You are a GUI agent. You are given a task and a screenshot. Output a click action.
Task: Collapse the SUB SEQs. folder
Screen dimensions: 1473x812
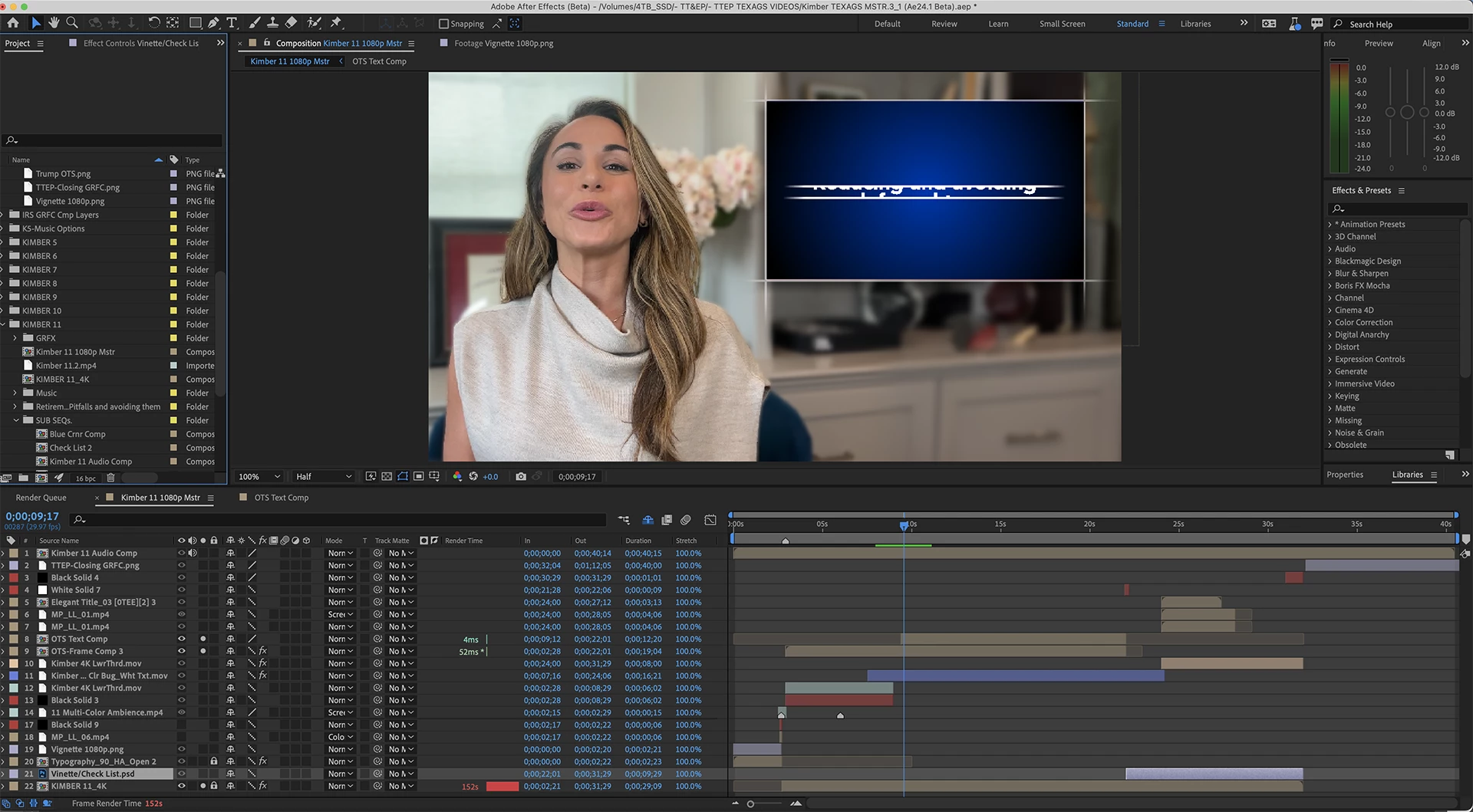[15, 420]
